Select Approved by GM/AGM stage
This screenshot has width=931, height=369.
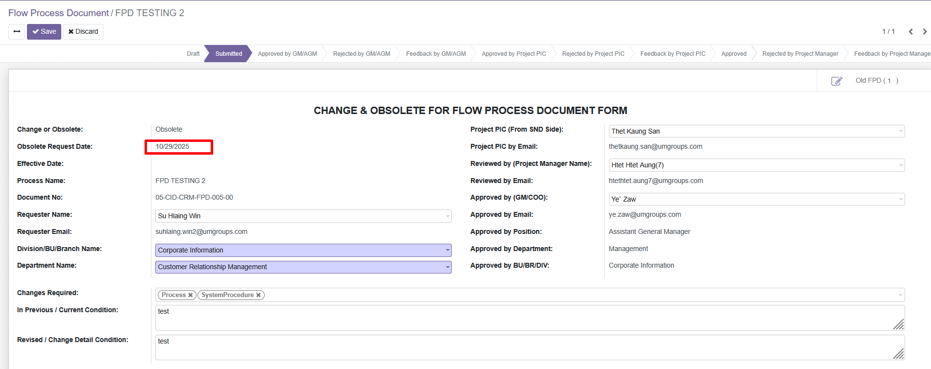tap(288, 54)
